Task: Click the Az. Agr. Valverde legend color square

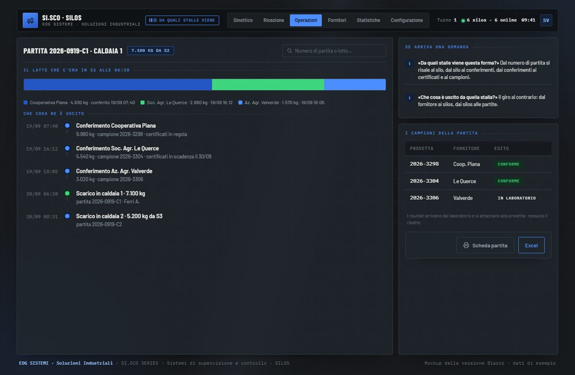Action: (240, 102)
